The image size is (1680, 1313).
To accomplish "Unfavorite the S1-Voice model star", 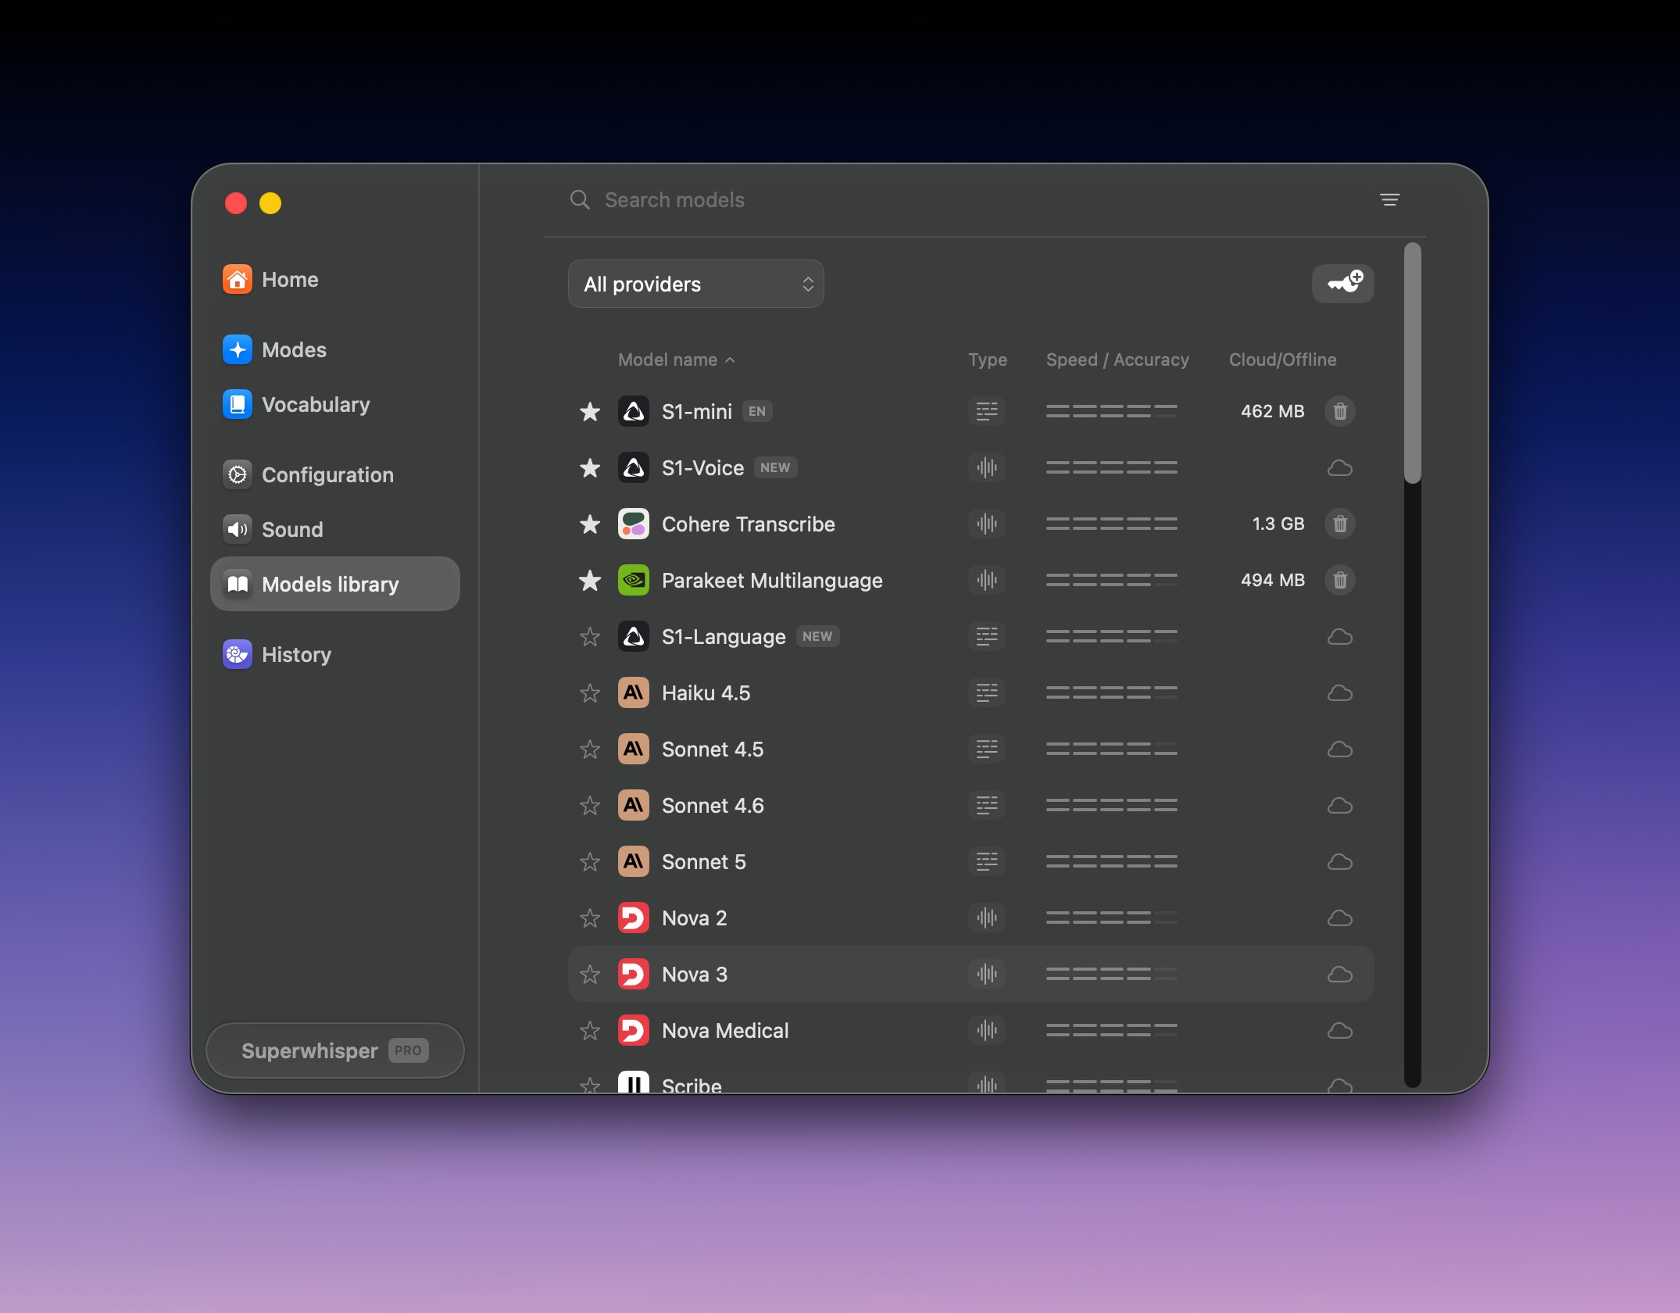I will [x=590, y=467].
